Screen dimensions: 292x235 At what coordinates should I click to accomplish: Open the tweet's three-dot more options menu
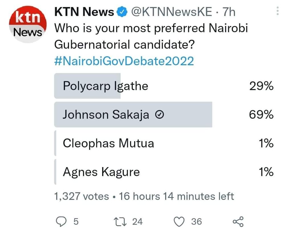(x=278, y=12)
